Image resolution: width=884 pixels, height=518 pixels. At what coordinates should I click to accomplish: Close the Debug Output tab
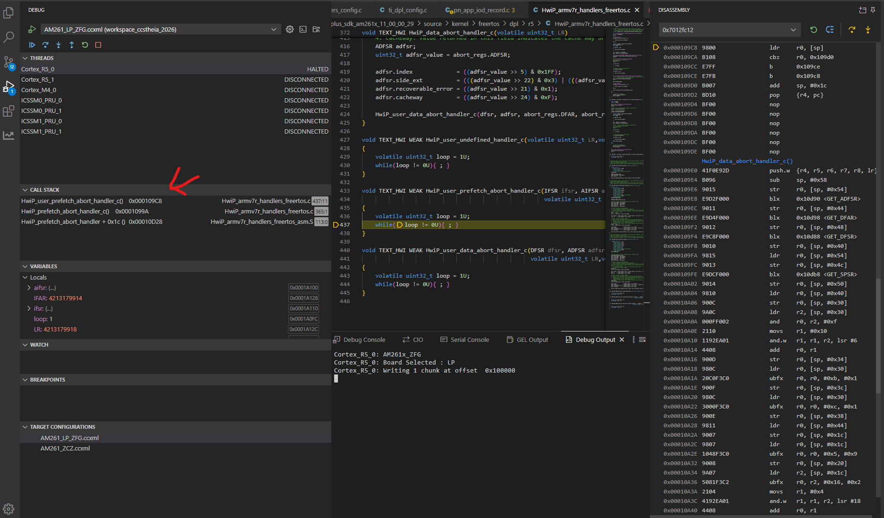(622, 340)
